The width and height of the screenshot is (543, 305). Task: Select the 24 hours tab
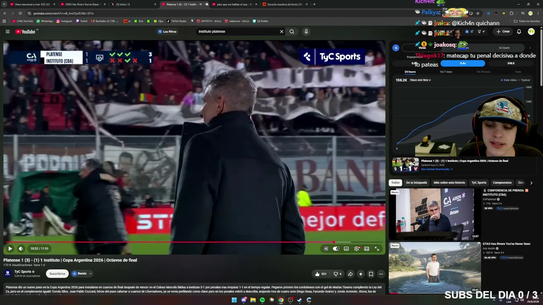[x=410, y=72]
